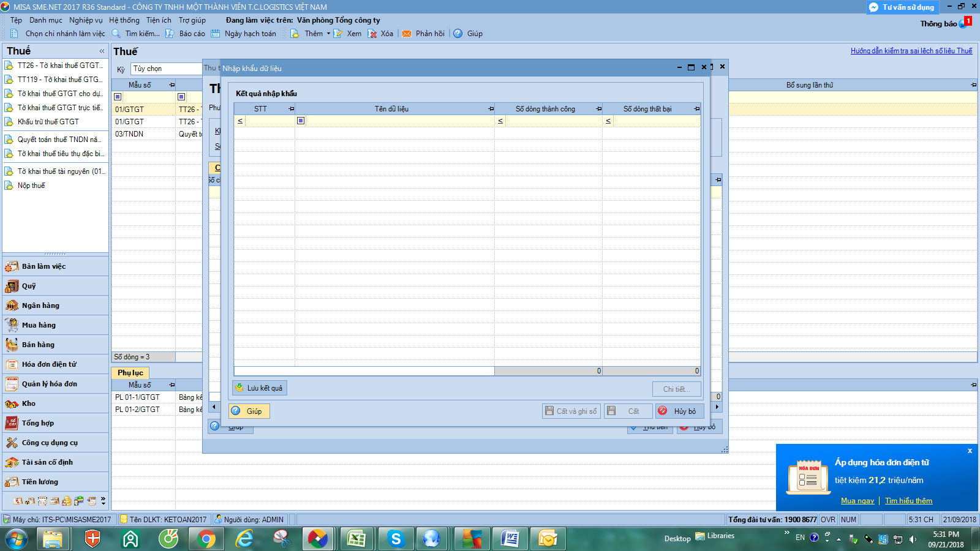The height and width of the screenshot is (551, 980).
Task: Open the Công cụ dụng cụ module
Action: (55, 443)
